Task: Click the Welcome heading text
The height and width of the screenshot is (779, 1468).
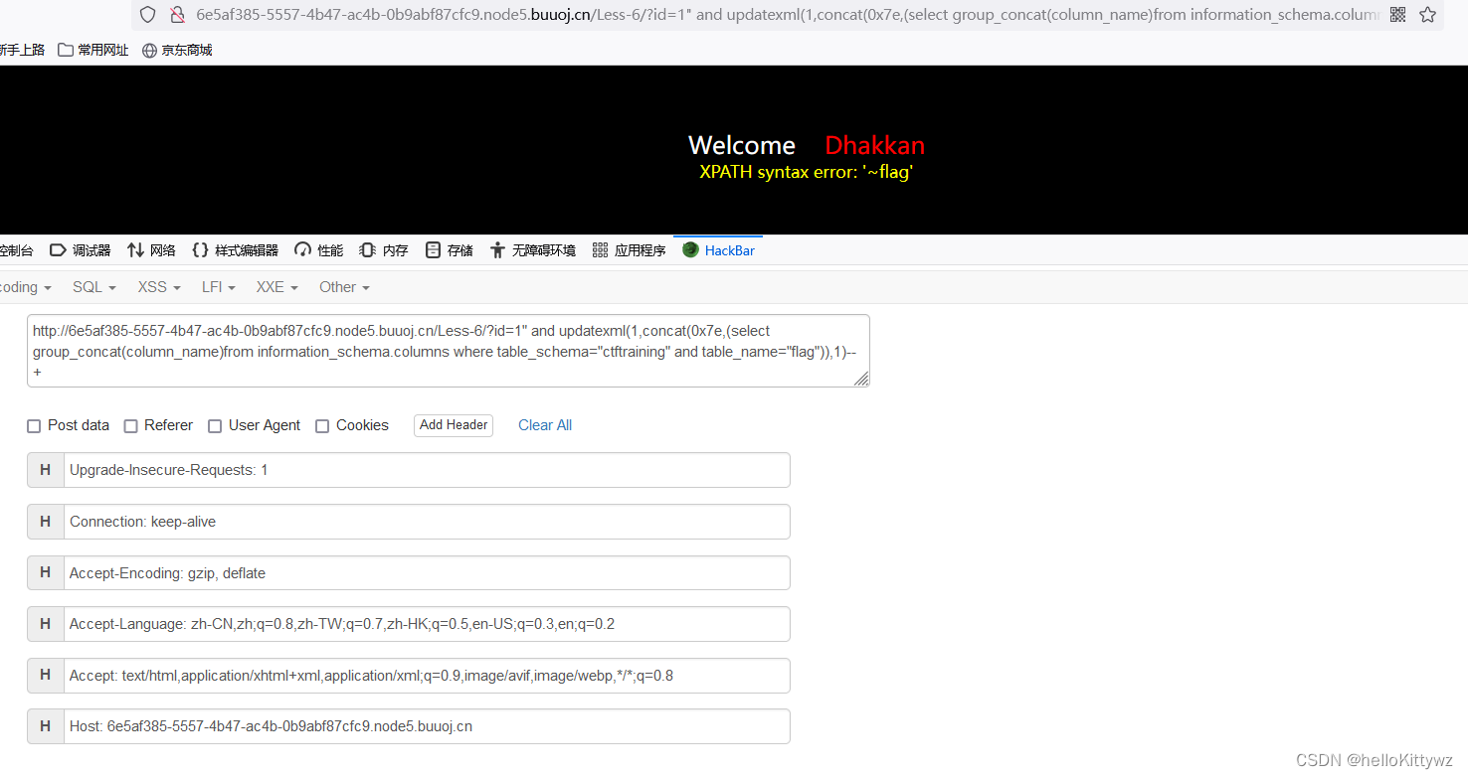Action: click(742, 145)
